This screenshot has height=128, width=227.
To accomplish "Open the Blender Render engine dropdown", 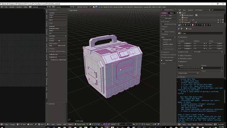I will [84, 7].
